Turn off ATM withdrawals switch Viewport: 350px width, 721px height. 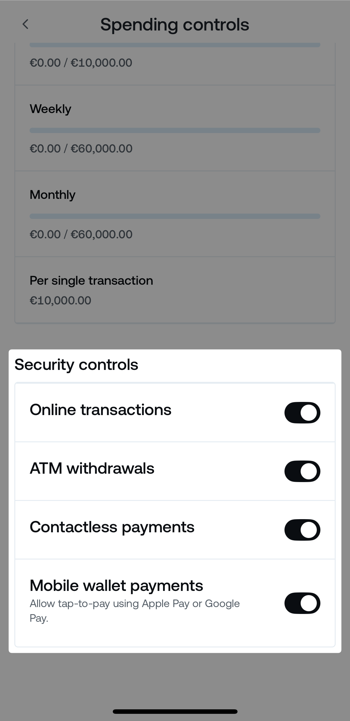[x=302, y=471]
